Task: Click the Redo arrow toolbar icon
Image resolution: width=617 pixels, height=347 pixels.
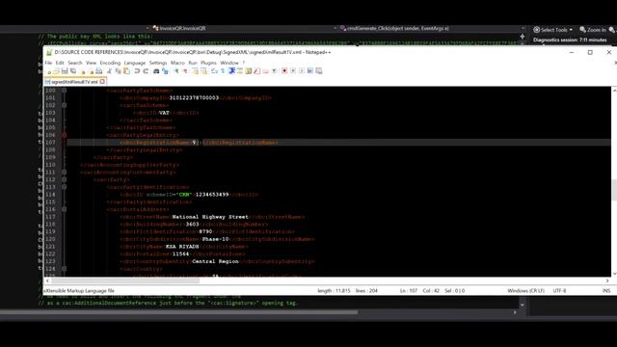Action: (146, 71)
